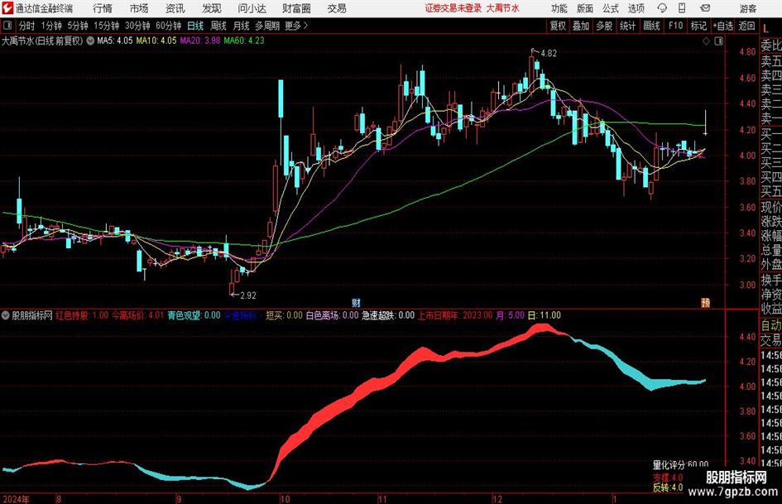Switch to 5分钟 period

78,26
